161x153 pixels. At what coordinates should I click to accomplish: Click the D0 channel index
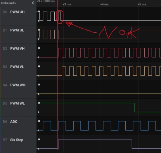click(x=5, y=12)
